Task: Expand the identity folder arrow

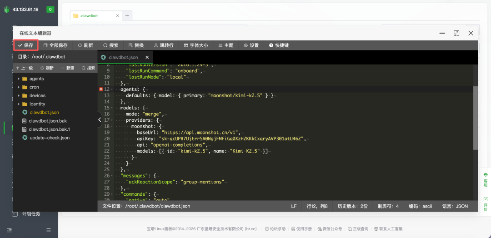Action: point(19,104)
